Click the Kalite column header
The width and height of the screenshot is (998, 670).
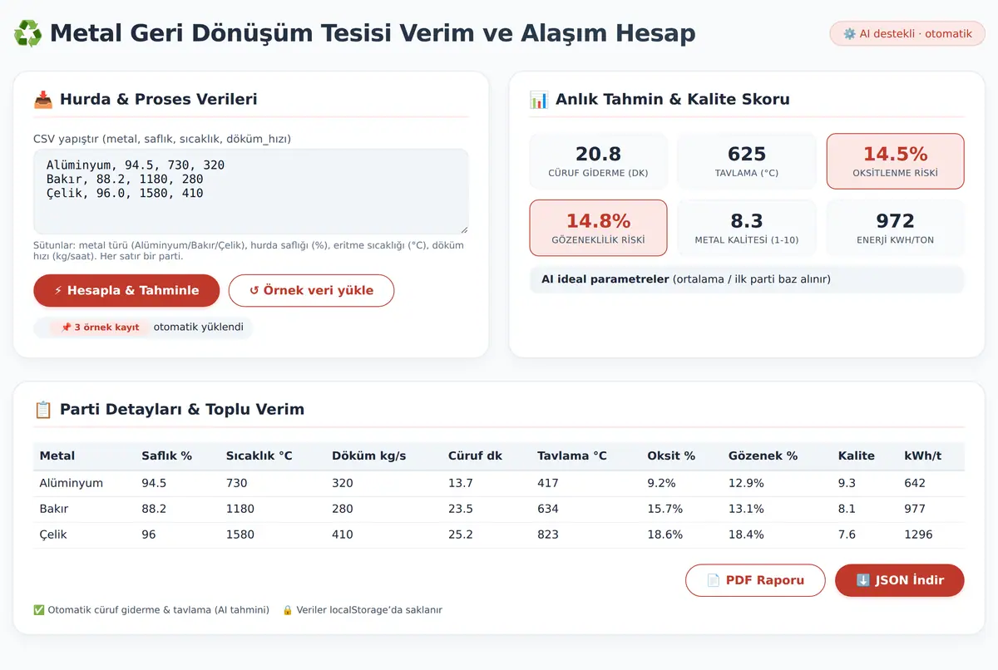857,456
